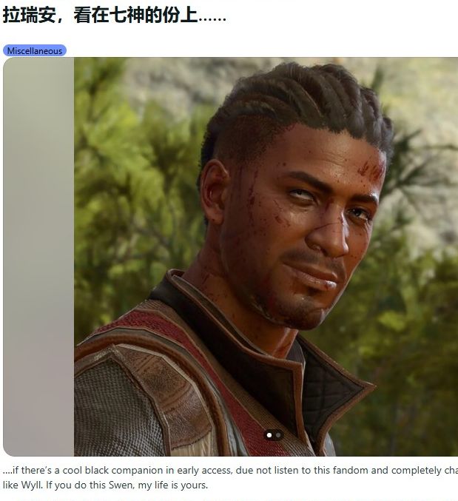Click the word "Swen" in post text
Image resolution: width=458 pixels, height=501 pixels.
point(118,485)
